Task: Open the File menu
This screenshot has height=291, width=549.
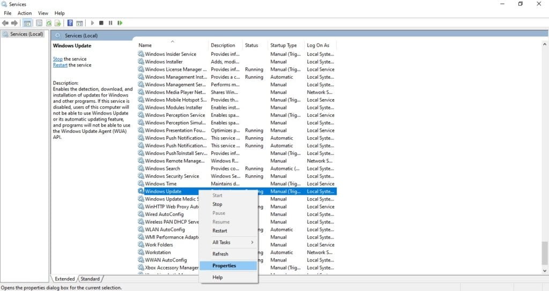Action: (x=8, y=13)
